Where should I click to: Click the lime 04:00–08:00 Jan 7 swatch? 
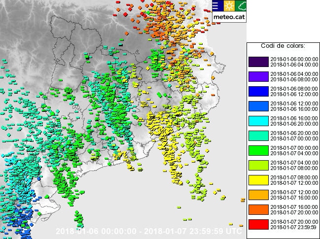pos(259,165)
